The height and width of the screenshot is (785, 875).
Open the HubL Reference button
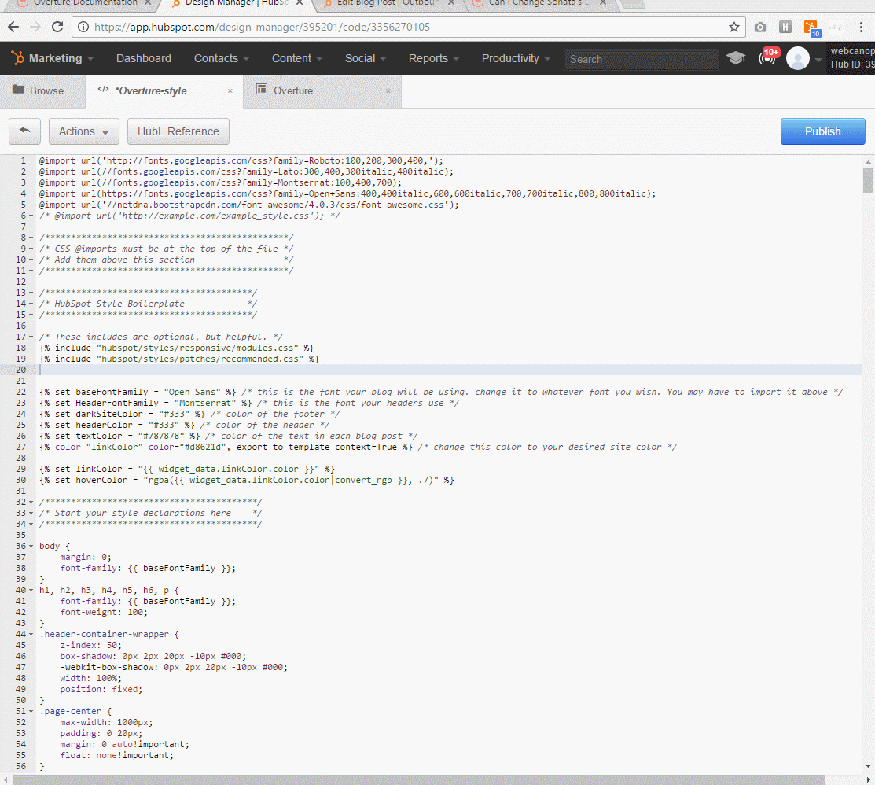pos(178,131)
